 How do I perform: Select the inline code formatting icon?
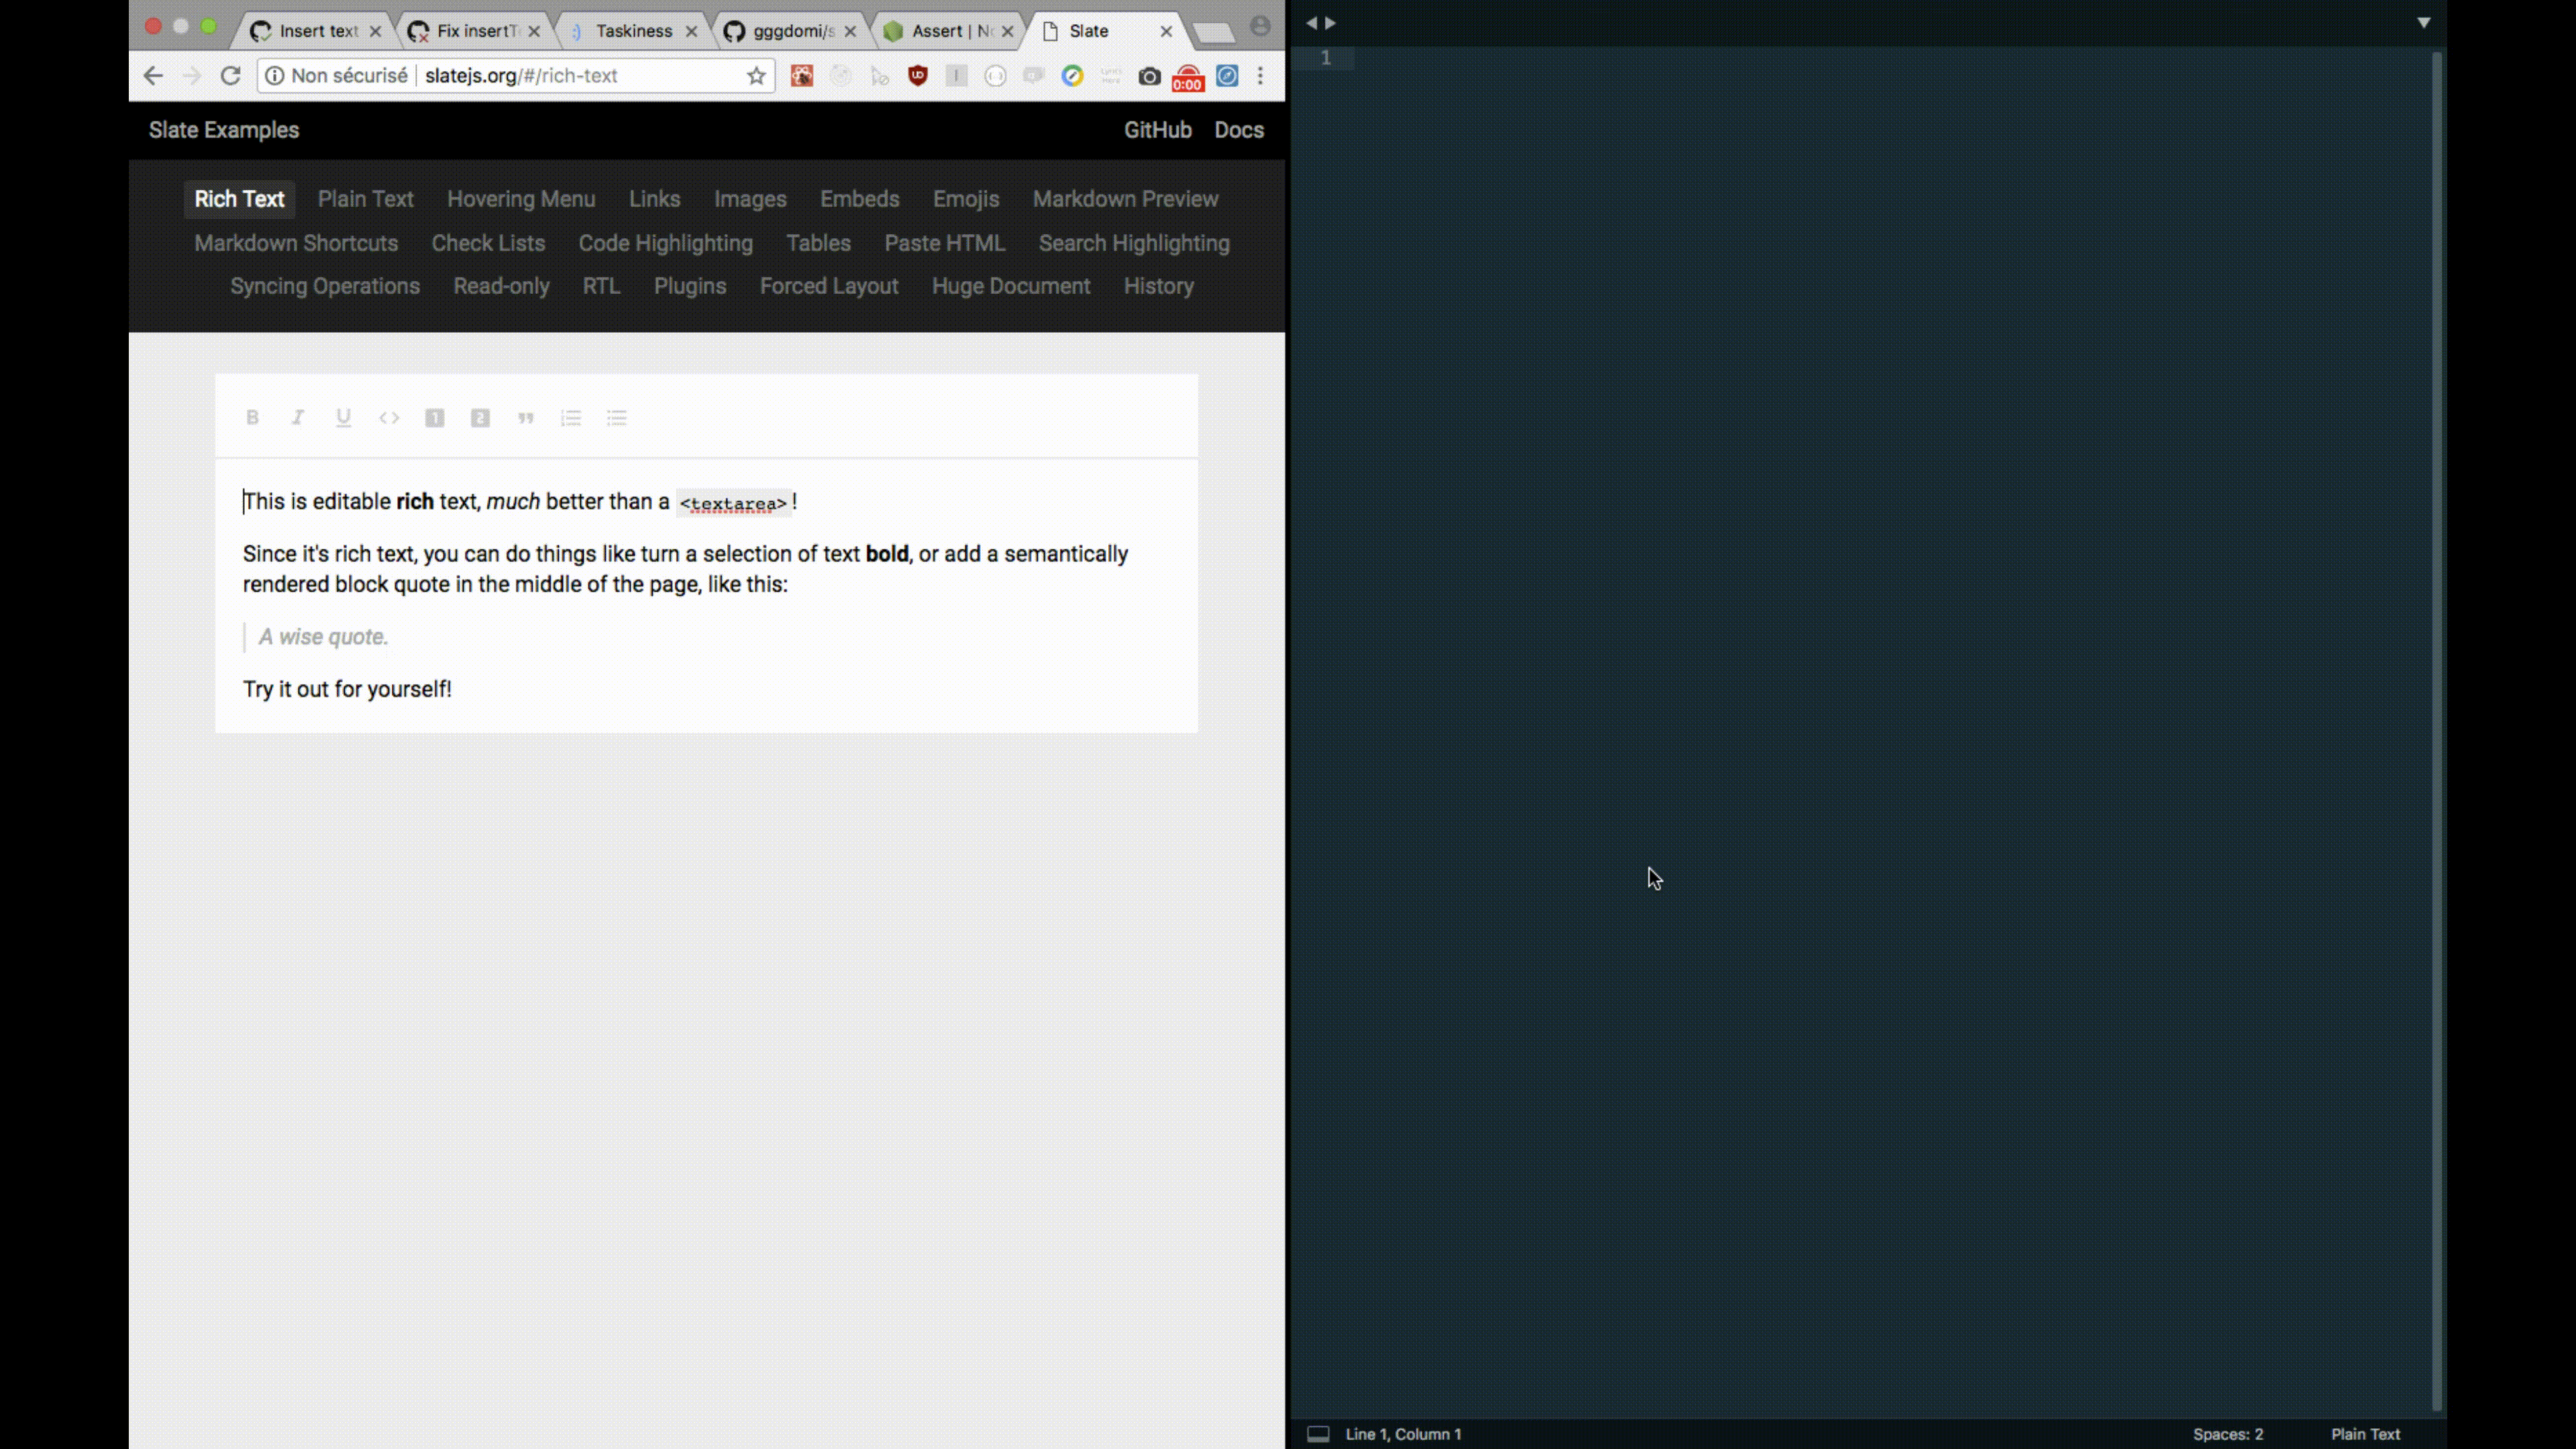[x=389, y=418]
